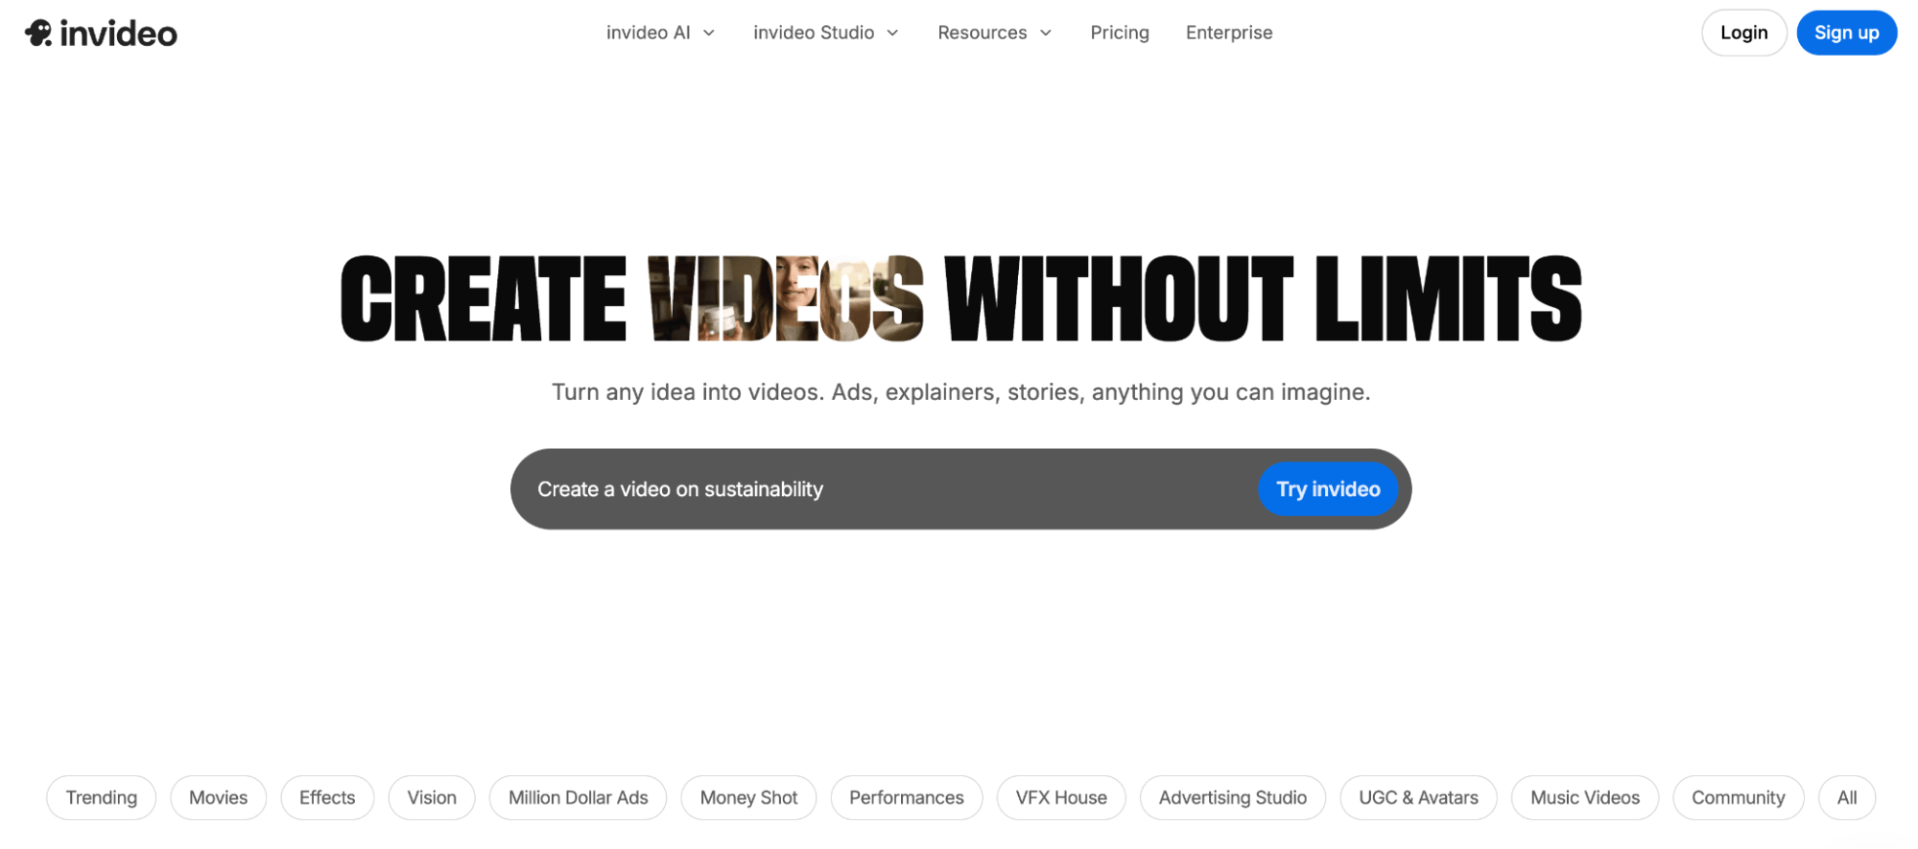This screenshot has width=1918, height=849.
Task: Click the invideo logo icon
Action: pos(39,33)
